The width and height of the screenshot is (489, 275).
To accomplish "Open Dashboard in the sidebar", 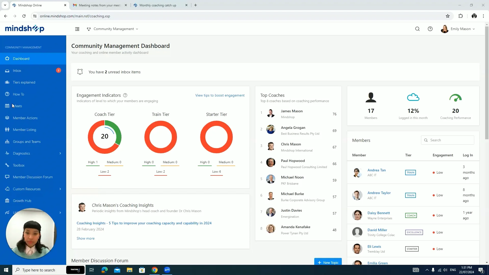I will pyautogui.click(x=33, y=59).
